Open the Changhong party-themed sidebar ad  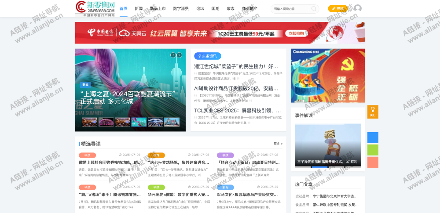click(x=328, y=76)
